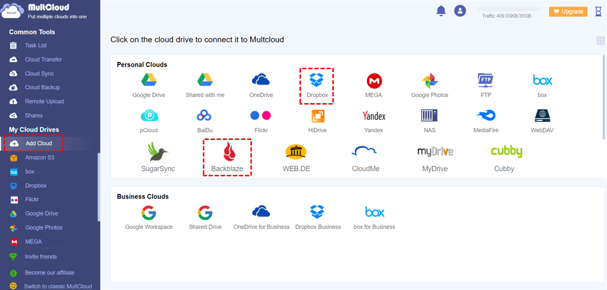Select the HiDrive cloud
Screen dimensions: 607x290
coord(317,121)
